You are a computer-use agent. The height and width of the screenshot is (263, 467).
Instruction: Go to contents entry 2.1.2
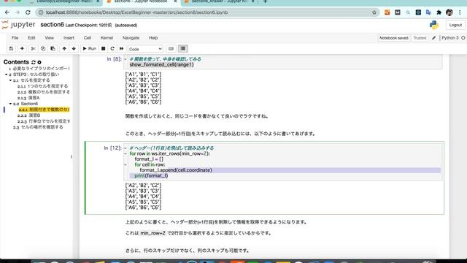(x=44, y=92)
